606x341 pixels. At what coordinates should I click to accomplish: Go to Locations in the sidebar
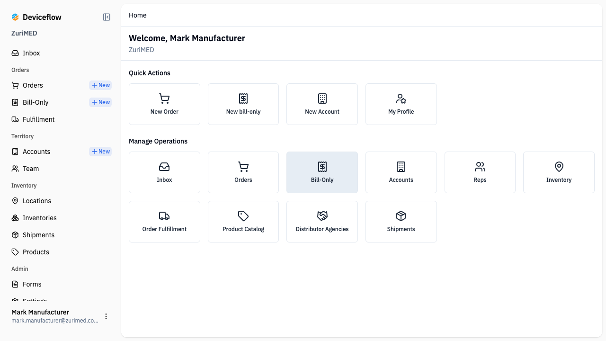pyautogui.click(x=61, y=201)
